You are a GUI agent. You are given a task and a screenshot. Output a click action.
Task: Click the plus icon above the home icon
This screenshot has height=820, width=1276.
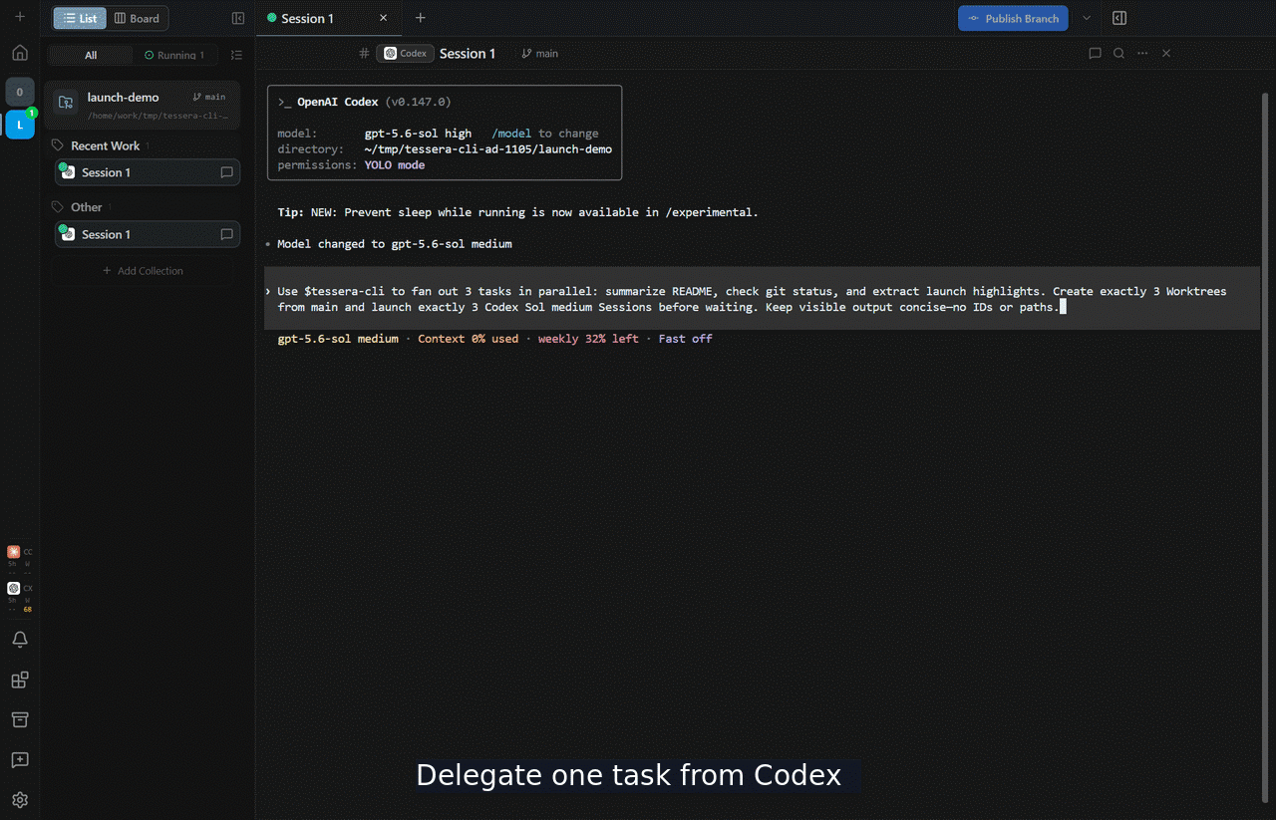(20, 17)
